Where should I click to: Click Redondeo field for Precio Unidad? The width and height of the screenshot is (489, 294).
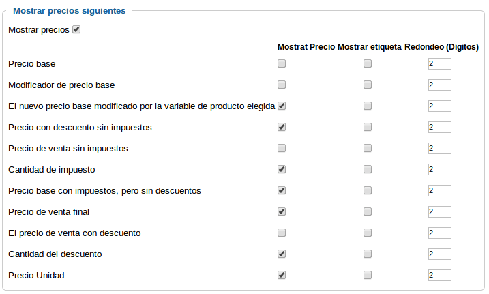coord(440,276)
